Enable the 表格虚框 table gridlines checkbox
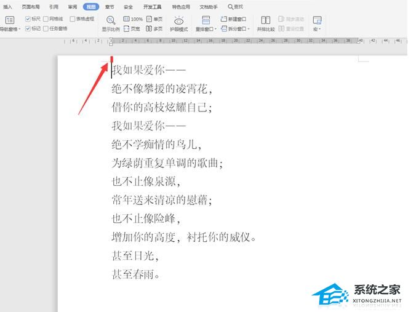 pos(73,19)
